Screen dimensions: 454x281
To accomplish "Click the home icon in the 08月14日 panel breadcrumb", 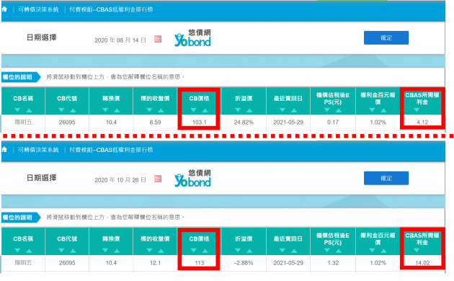I will pyautogui.click(x=4, y=9).
